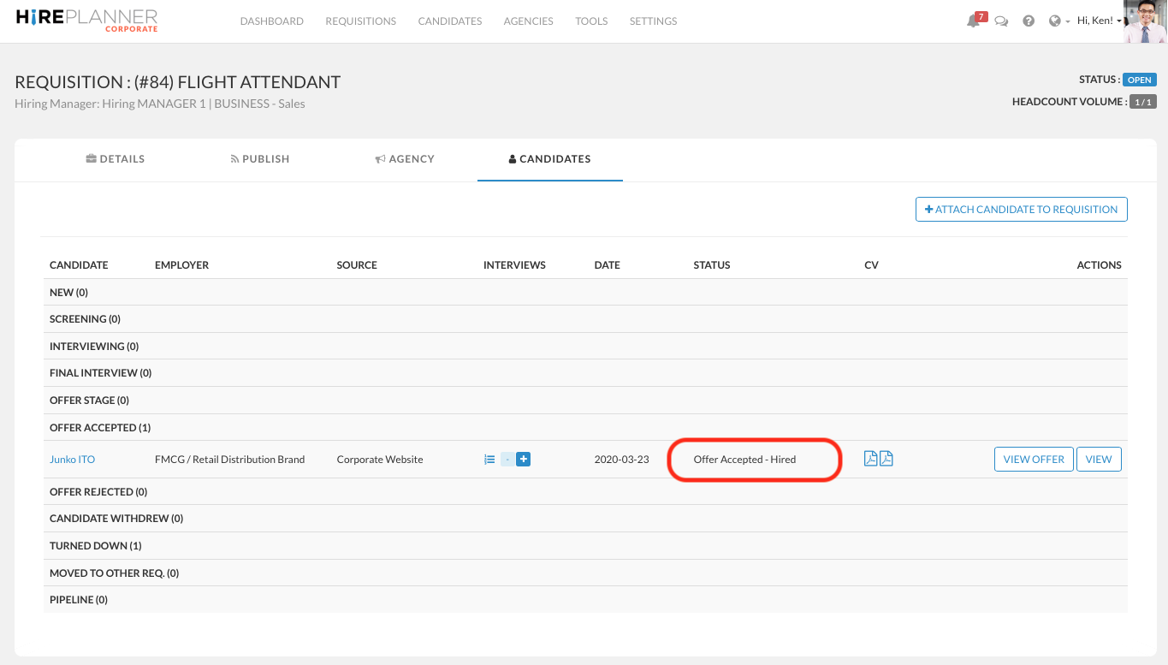Go to the Dashboard menu item
The width and height of the screenshot is (1168, 665).
(x=271, y=21)
